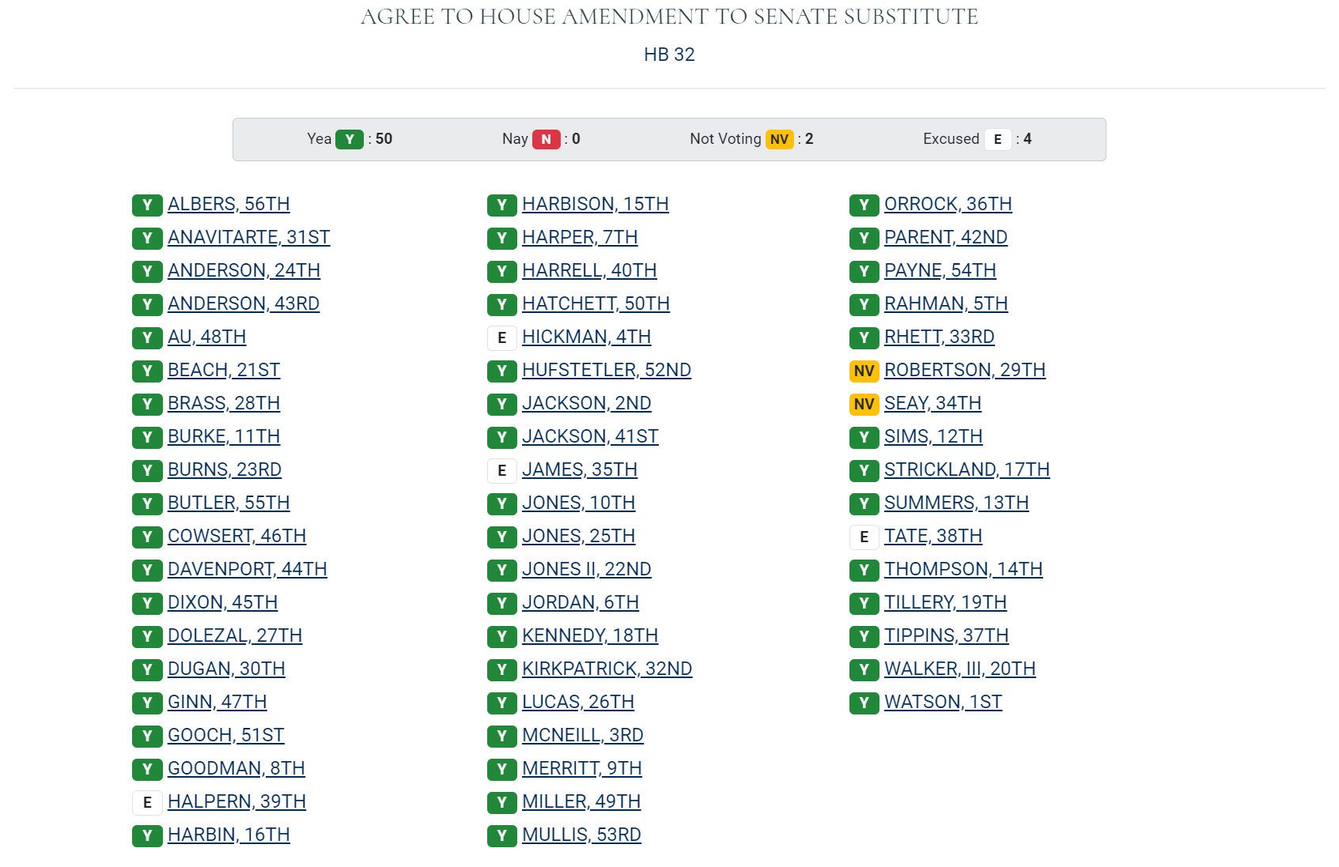1339x867 pixels.
Task: Open HICKMAN, 4TH link
Action: click(586, 337)
